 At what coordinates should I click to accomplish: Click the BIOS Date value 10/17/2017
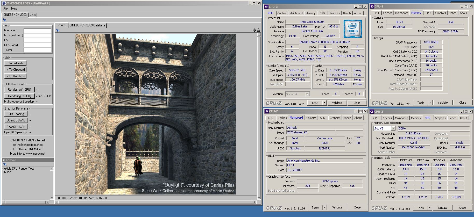pos(325,170)
